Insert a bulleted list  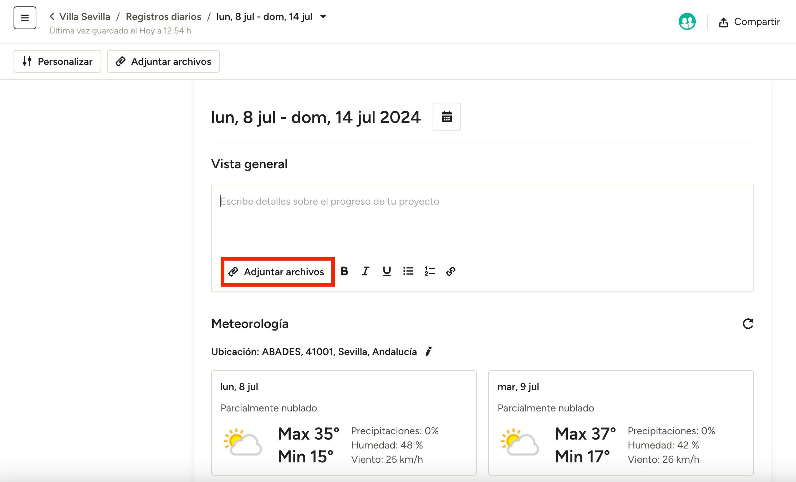click(408, 271)
